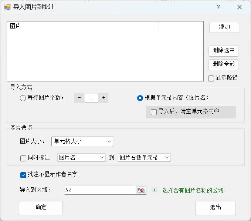This screenshot has height=221, width=251.
Task: Expand the 图片名 annotation dropdown
Action: click(82, 158)
